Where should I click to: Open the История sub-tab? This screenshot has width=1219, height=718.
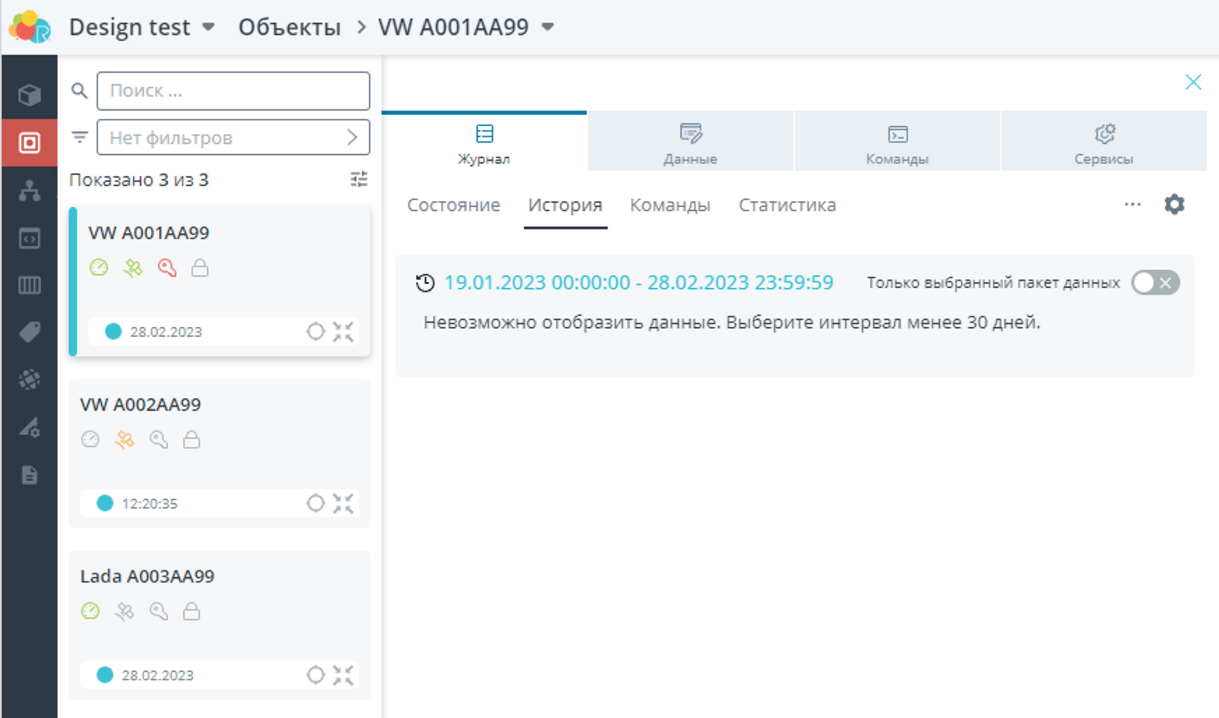click(x=565, y=205)
